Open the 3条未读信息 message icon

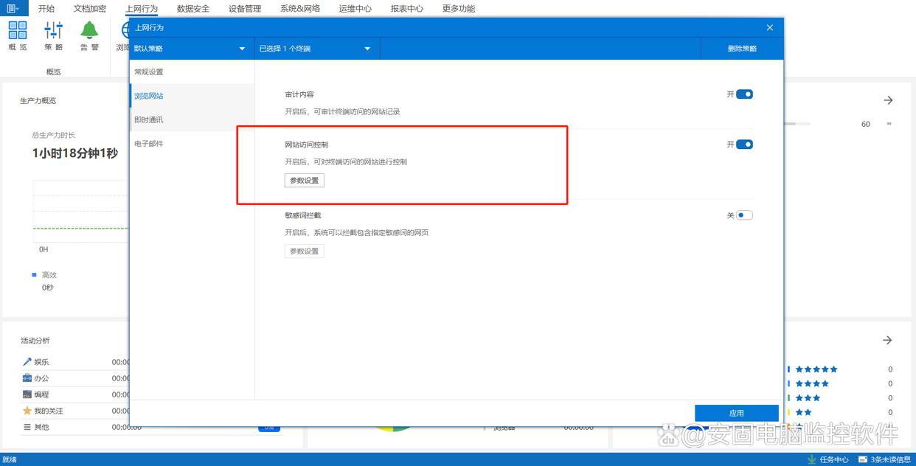[x=863, y=459]
